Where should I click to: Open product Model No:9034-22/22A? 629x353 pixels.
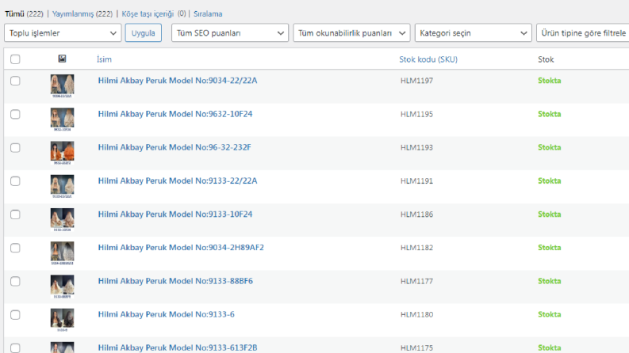(x=178, y=81)
